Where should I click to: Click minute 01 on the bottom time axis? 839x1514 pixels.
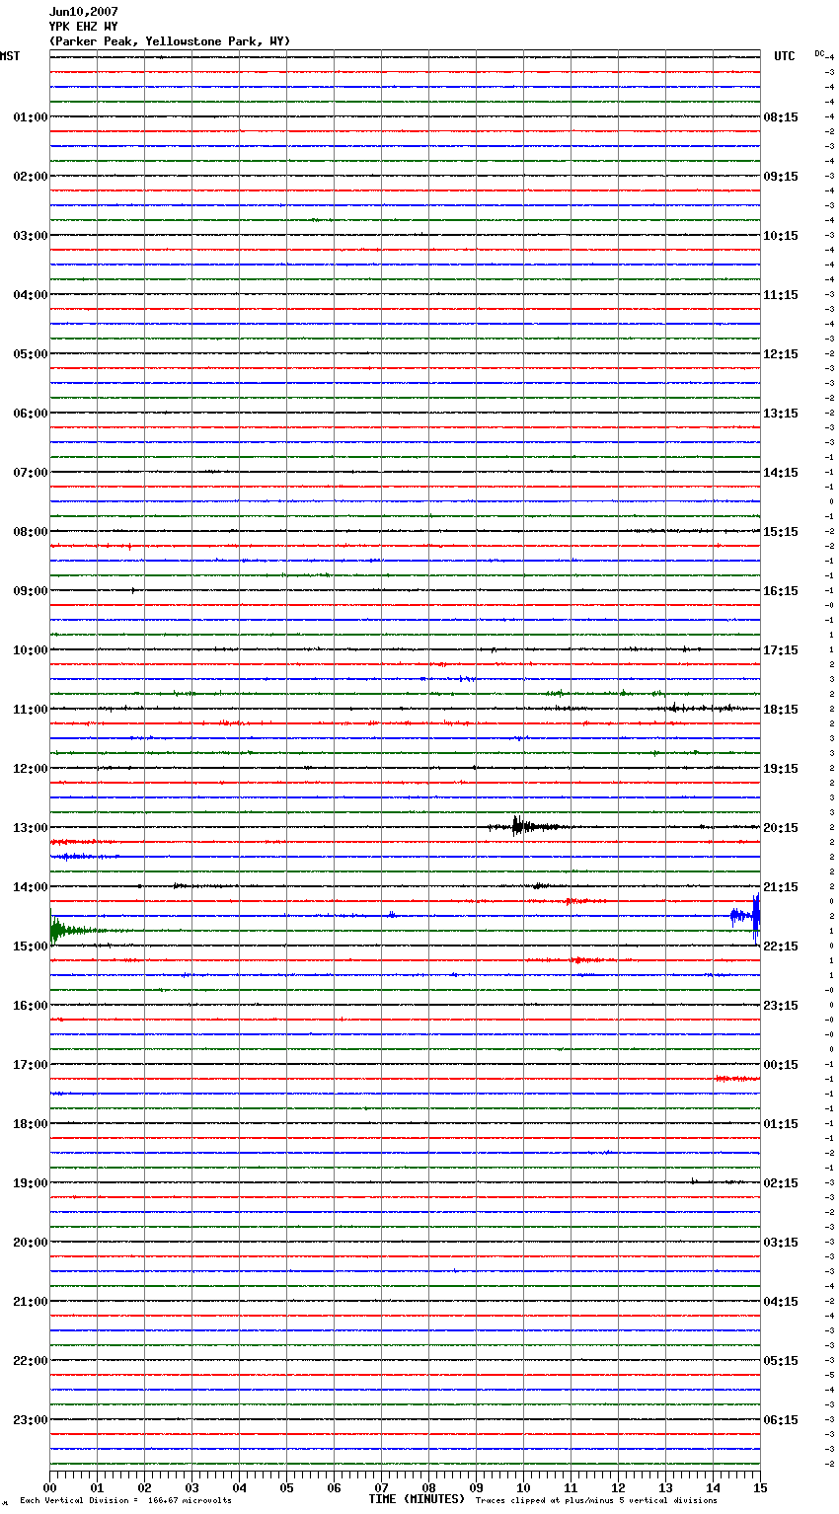coord(97,1487)
